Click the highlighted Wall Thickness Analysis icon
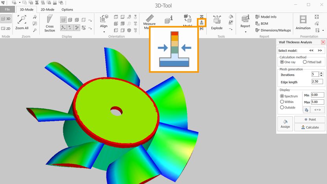This screenshot has height=184, width=327. [202, 23]
